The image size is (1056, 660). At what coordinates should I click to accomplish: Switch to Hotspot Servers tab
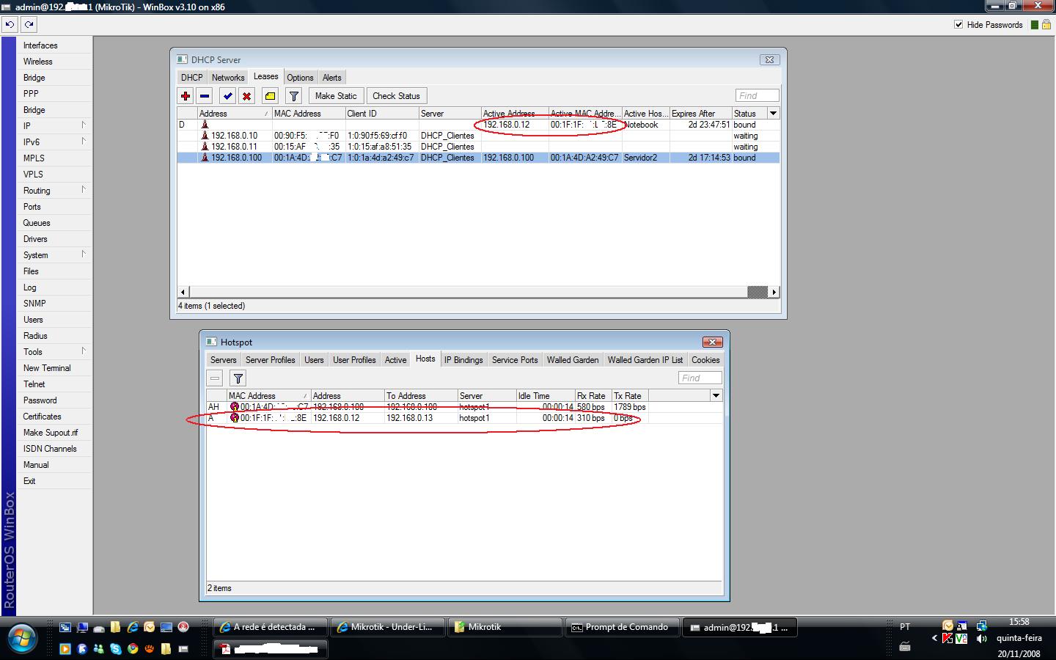[x=223, y=359]
